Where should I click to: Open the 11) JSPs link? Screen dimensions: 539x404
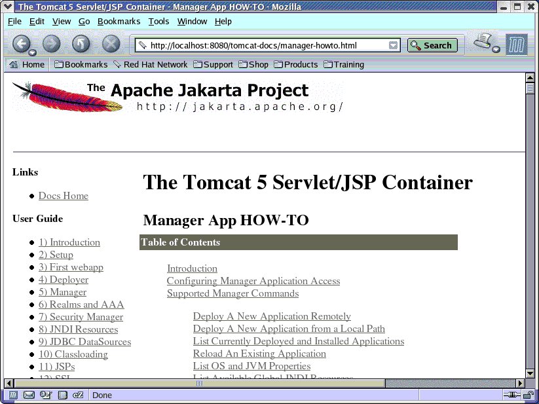click(56, 367)
